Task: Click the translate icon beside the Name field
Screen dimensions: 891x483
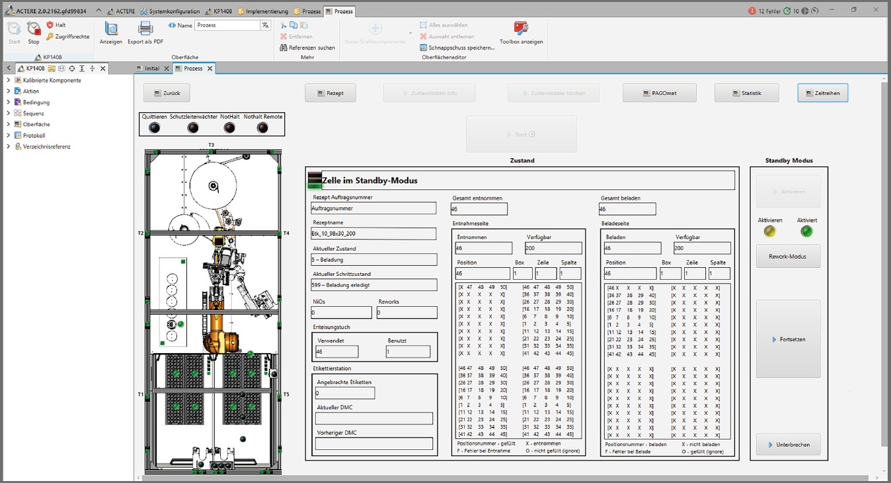Action: (265, 25)
